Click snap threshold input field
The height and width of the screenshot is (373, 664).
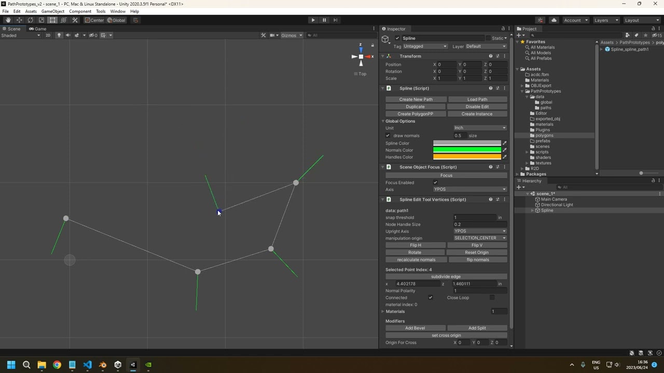[475, 218]
